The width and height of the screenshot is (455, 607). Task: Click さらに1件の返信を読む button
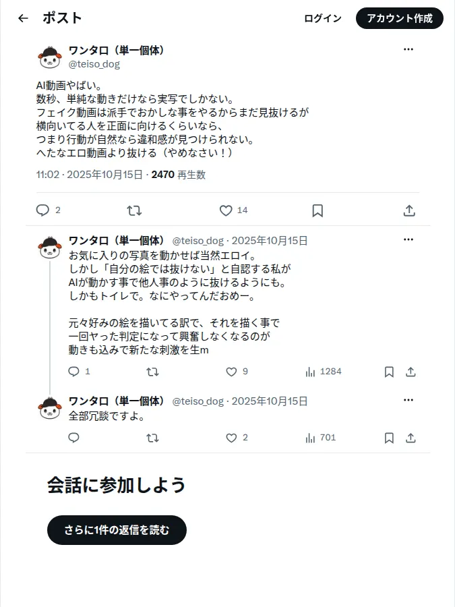pos(117,530)
